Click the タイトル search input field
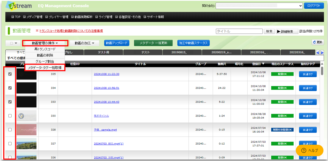Screen dimensions: 328x161 239,31
